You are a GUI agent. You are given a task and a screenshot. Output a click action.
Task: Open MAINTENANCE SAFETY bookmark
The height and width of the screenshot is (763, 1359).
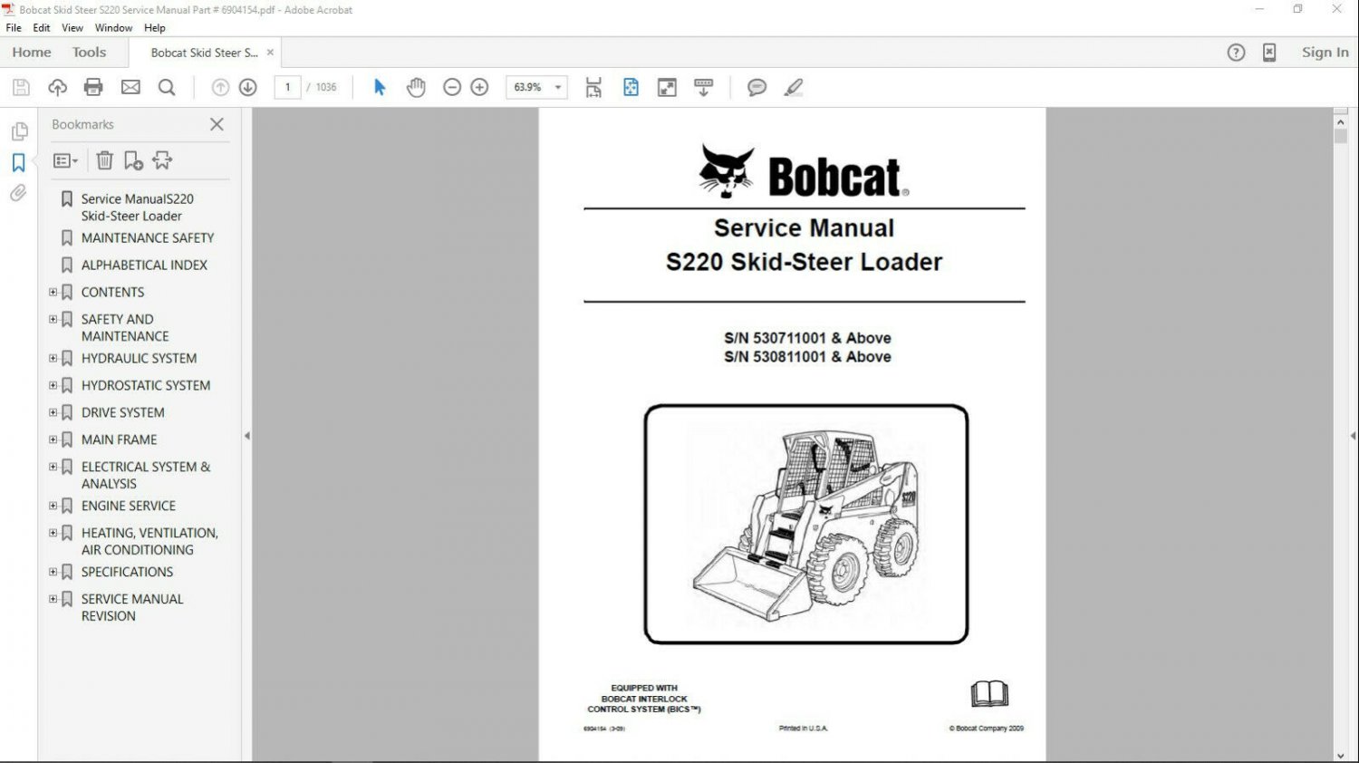click(x=148, y=237)
